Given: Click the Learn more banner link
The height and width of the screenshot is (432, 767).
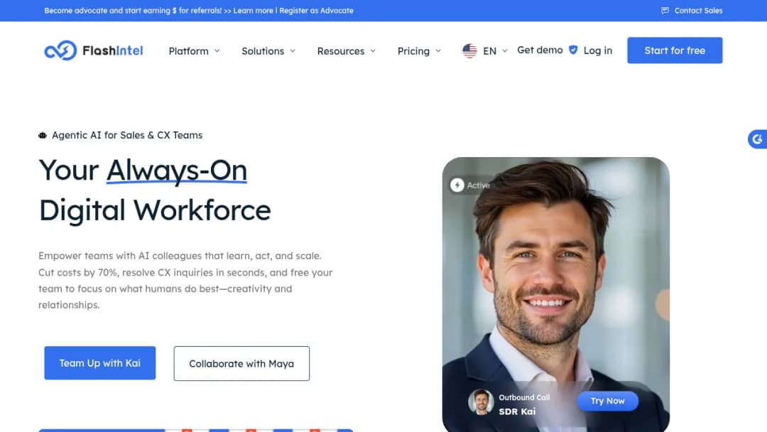Looking at the screenshot, I should pos(253,10).
